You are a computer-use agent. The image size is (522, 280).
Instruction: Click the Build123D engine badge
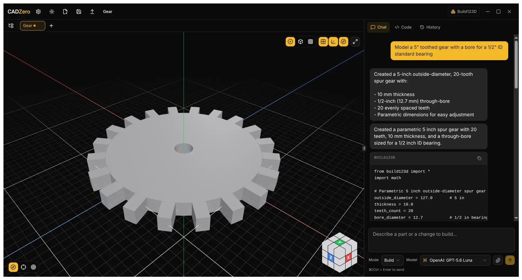[x=463, y=12]
